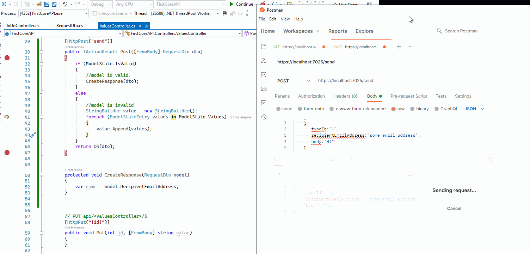Open Postman History clock icon

coord(264,117)
